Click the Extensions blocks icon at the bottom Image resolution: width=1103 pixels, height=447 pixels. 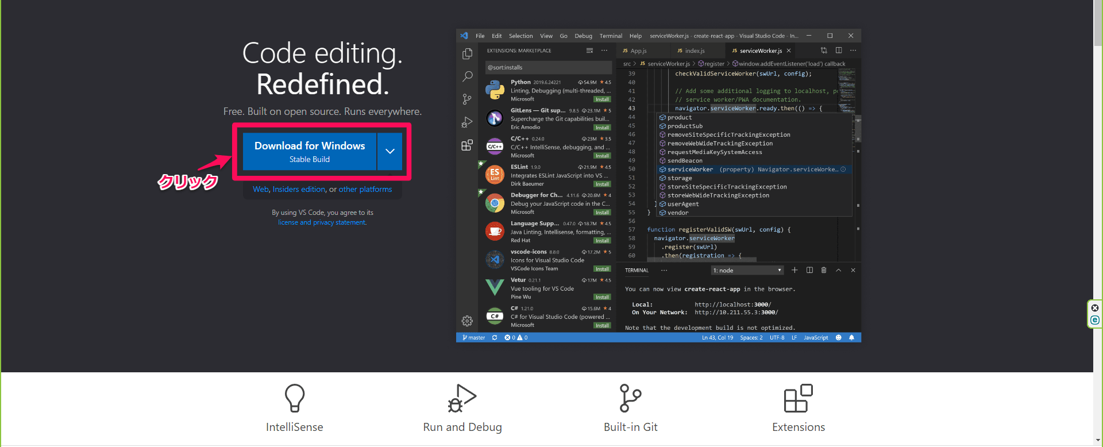click(799, 398)
